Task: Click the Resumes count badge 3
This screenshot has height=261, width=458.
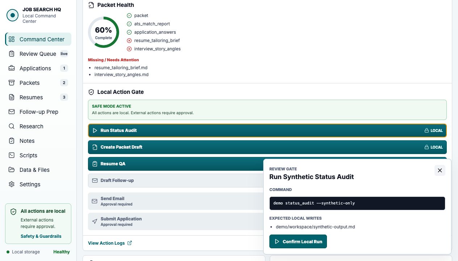Action: (x=64, y=97)
